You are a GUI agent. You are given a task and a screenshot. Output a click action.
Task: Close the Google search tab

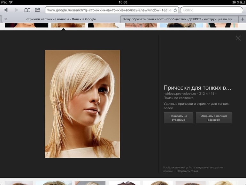[5, 19]
